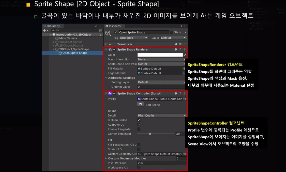
Task: Open Transform component three-dot menu
Action: point(185,44)
